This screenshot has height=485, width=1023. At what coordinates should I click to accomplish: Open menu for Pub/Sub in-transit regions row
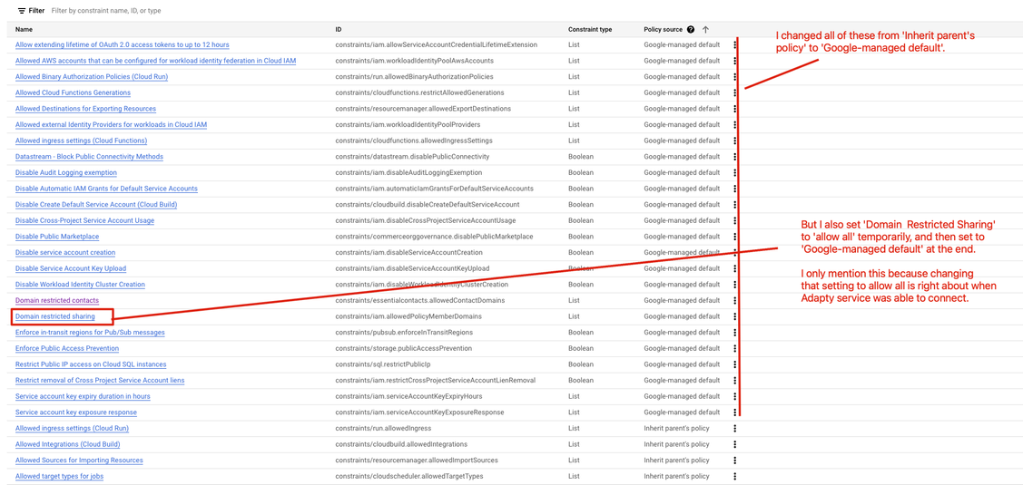pyautogui.click(x=735, y=332)
